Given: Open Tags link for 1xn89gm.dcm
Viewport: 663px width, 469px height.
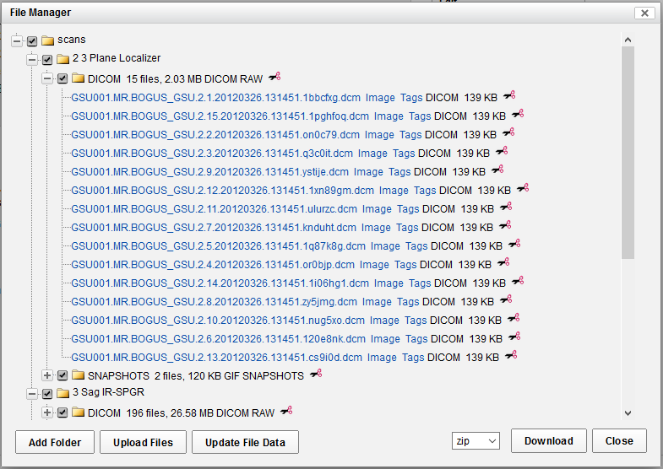Looking at the screenshot, I should click(x=425, y=190).
